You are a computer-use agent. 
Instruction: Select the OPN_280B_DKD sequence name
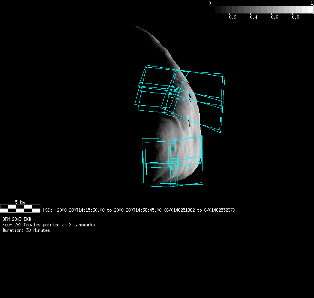click(x=17, y=219)
